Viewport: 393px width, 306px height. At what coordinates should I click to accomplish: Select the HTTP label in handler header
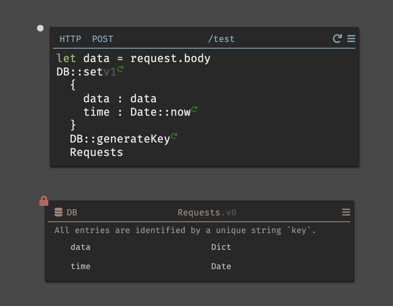(x=70, y=39)
